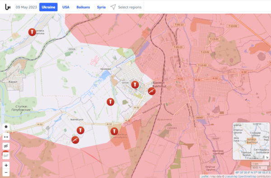Follow the Leaflet attribution link
This screenshot has width=271, height=178.
[x=205, y=177]
